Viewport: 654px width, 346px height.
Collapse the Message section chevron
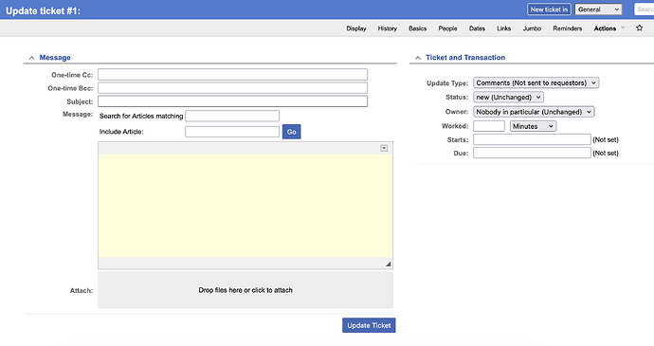pos(31,58)
